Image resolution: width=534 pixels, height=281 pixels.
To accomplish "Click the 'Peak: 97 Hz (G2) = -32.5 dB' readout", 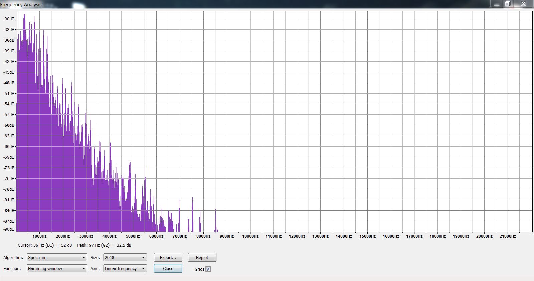I will point(104,245).
